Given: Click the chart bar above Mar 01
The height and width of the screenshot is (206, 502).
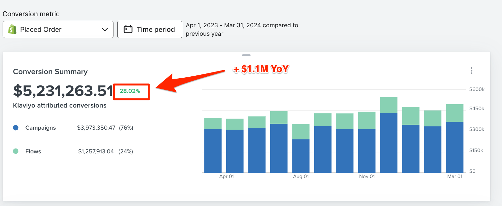Looking at the screenshot, I should (455, 138).
